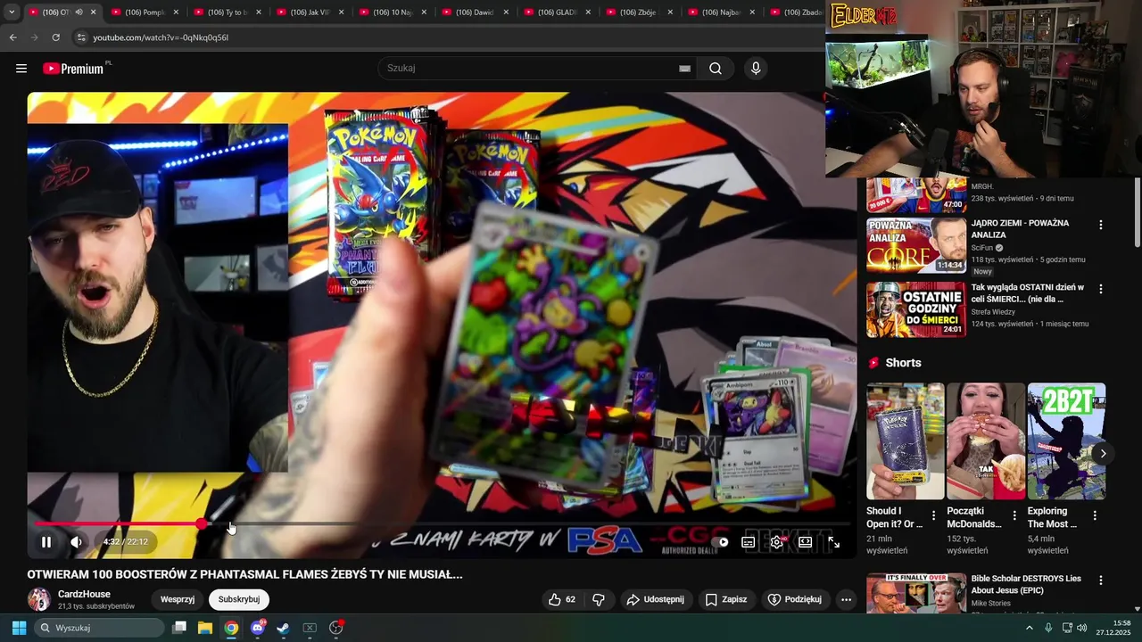Like the video with thumbs up
Screen dimensions: 1142x642
562,599
